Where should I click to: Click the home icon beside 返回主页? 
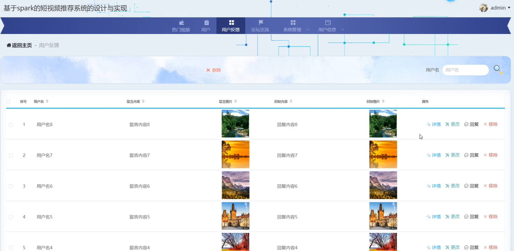pos(9,45)
